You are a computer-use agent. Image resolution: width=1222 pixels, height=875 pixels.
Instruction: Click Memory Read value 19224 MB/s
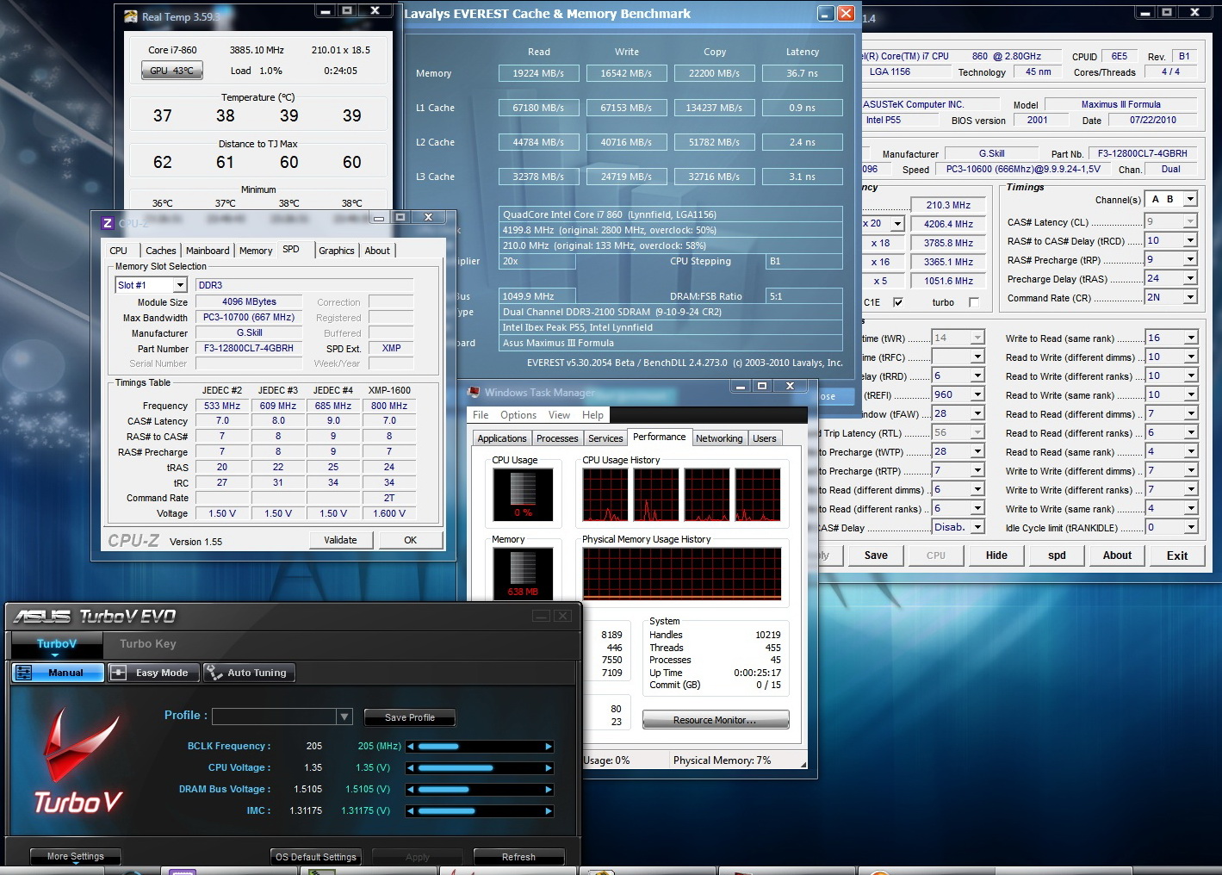538,73
